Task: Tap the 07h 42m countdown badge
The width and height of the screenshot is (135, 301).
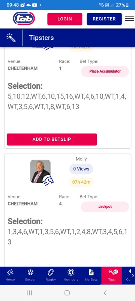Action: 81,182
